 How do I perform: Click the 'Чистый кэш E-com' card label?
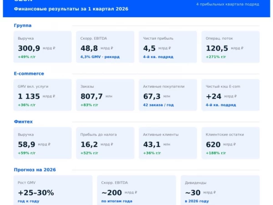[x=223, y=87]
